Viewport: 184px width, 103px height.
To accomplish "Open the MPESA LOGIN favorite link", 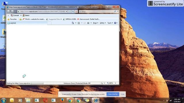I will 70,19.
